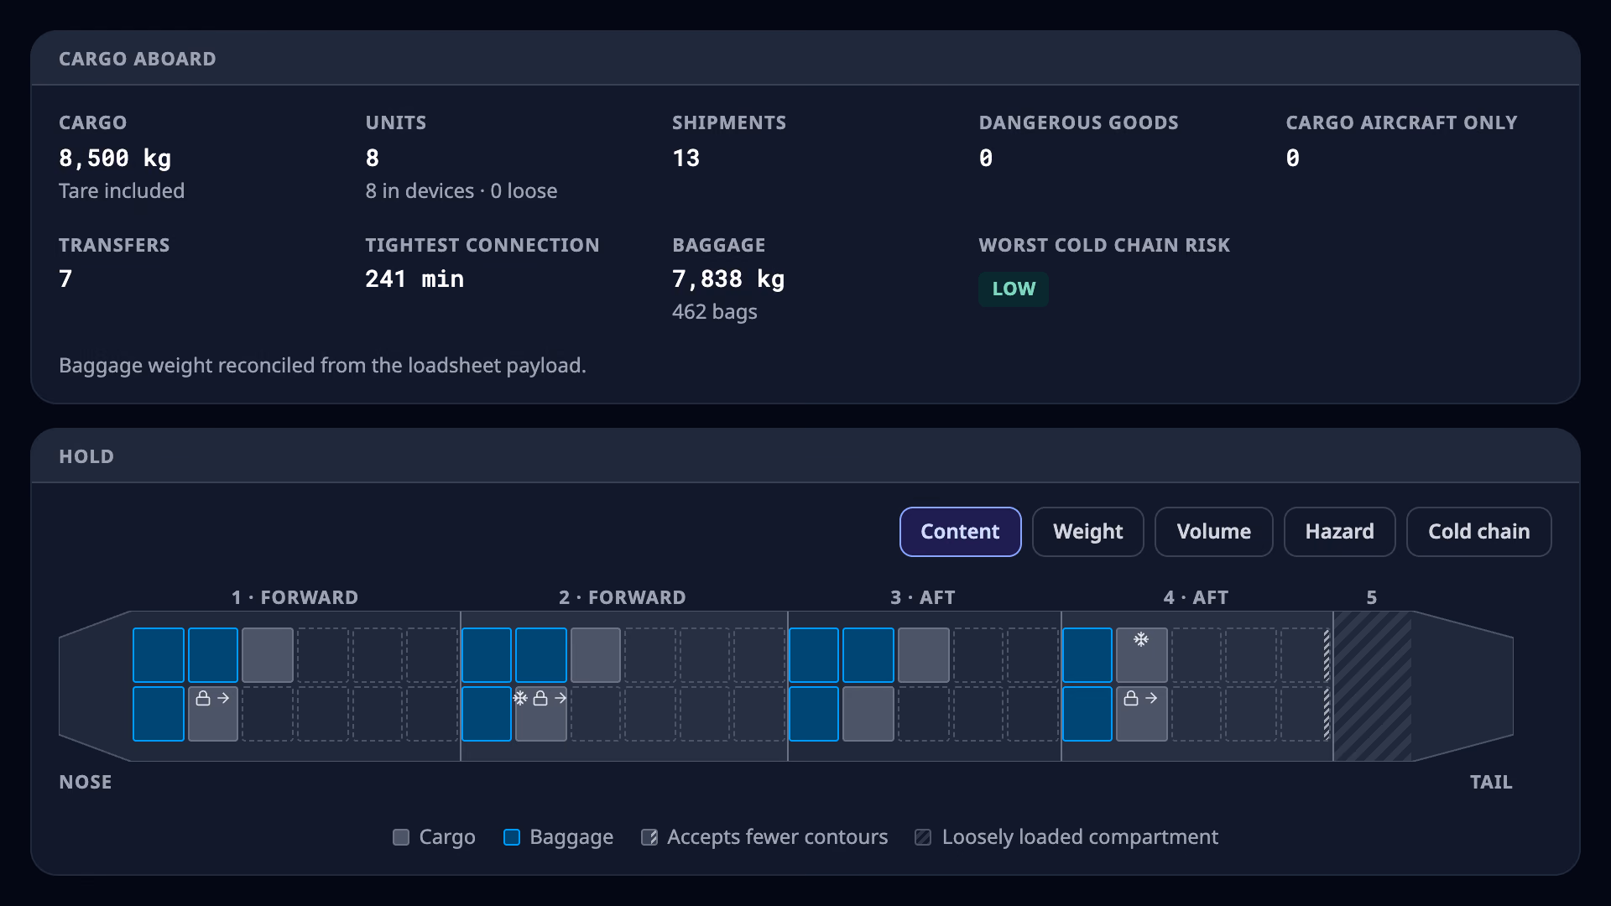Click the baggage weight '7,838 kg'
1611x906 pixels.
728,279
